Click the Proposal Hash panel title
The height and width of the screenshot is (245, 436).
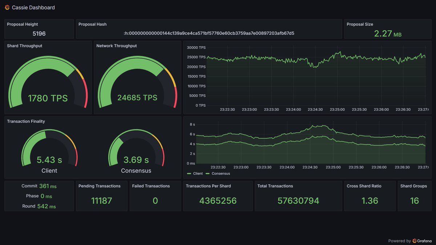(x=92, y=24)
